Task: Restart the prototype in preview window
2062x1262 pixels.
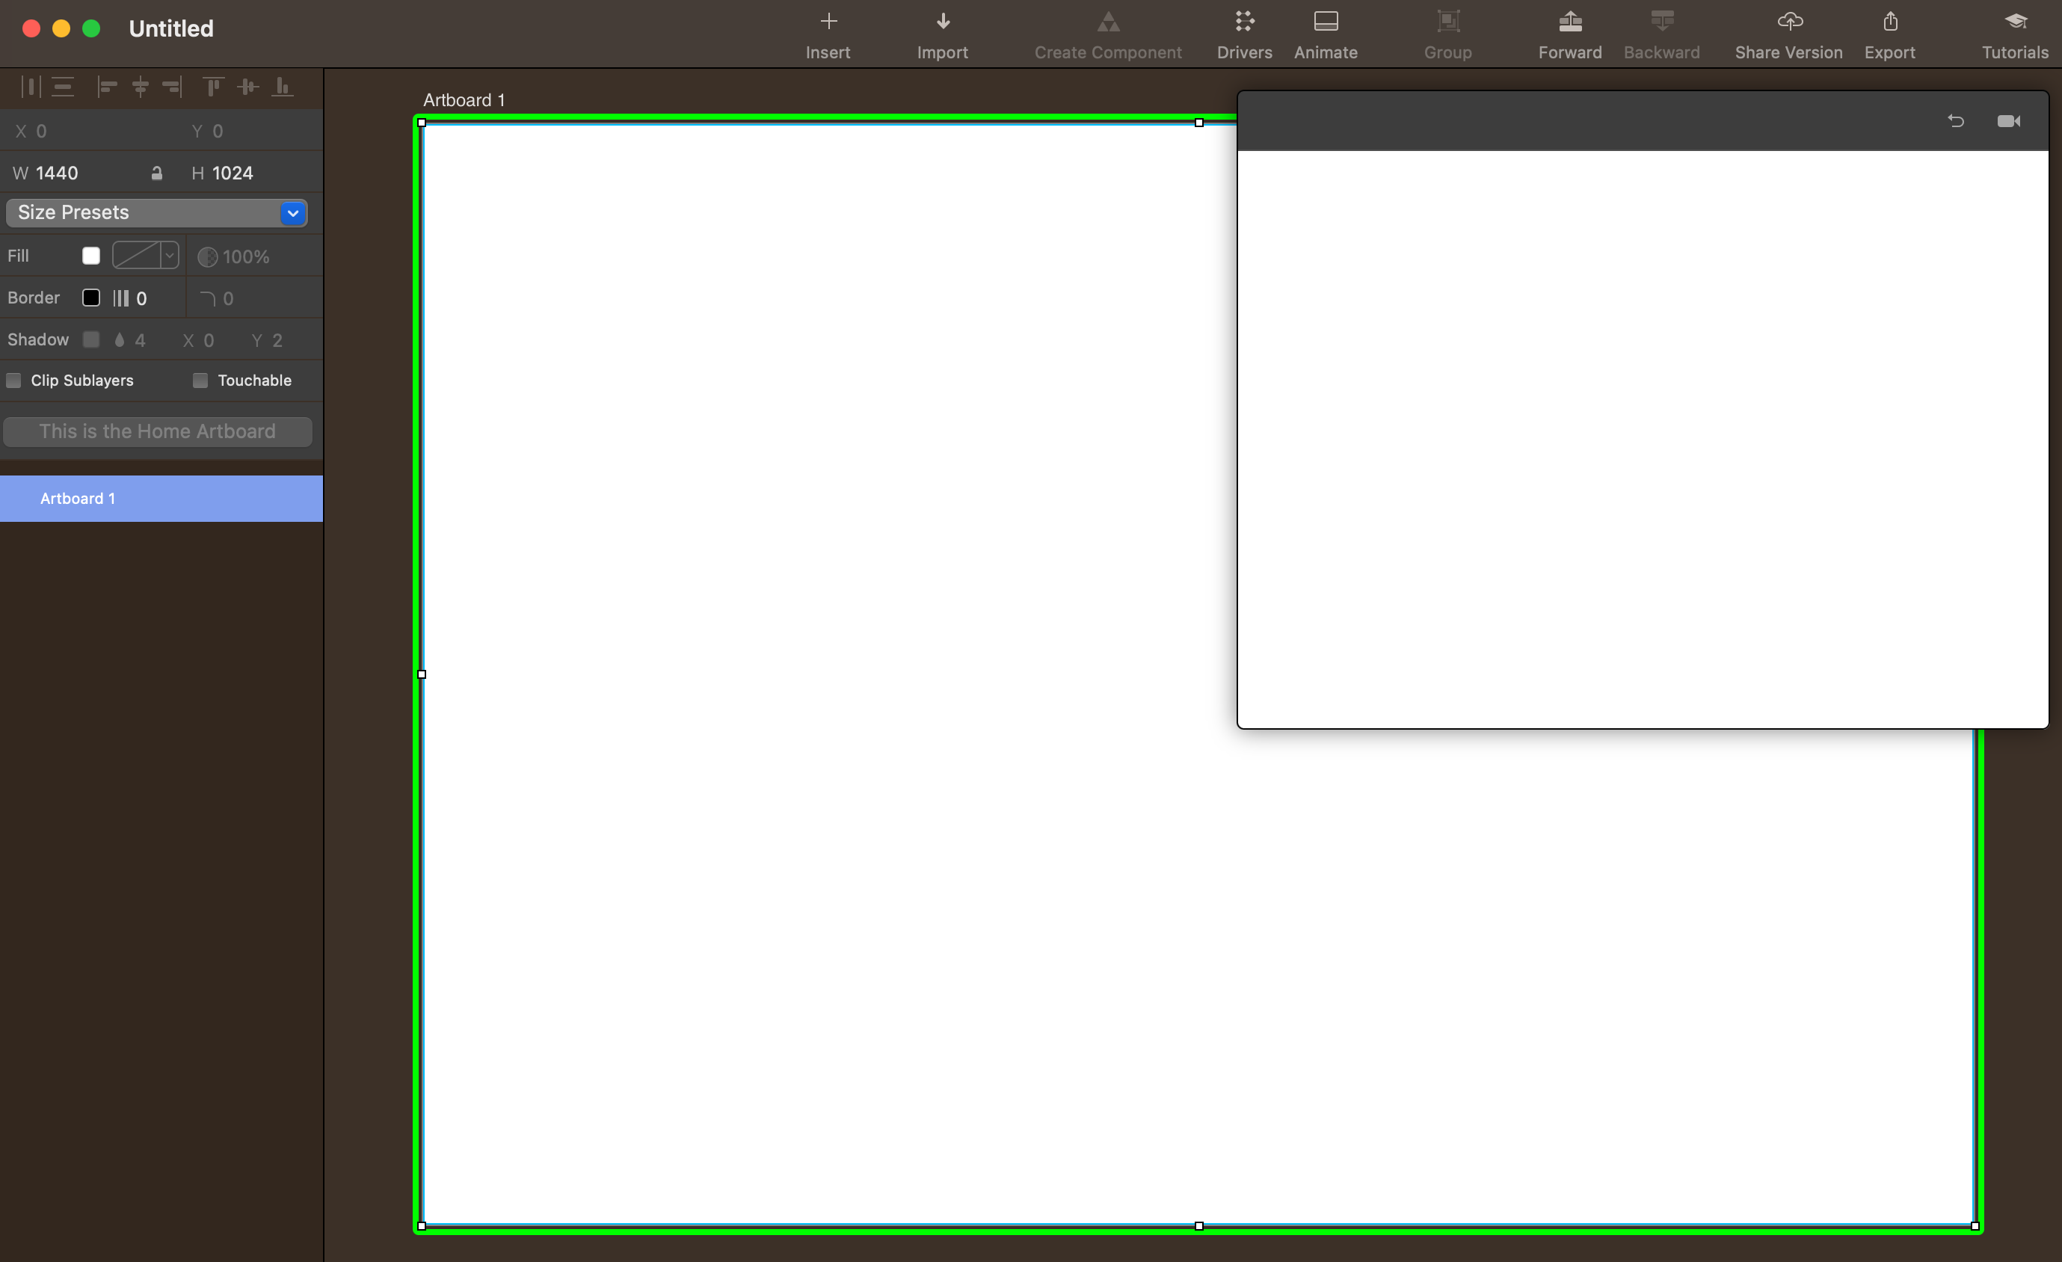Action: [1956, 121]
